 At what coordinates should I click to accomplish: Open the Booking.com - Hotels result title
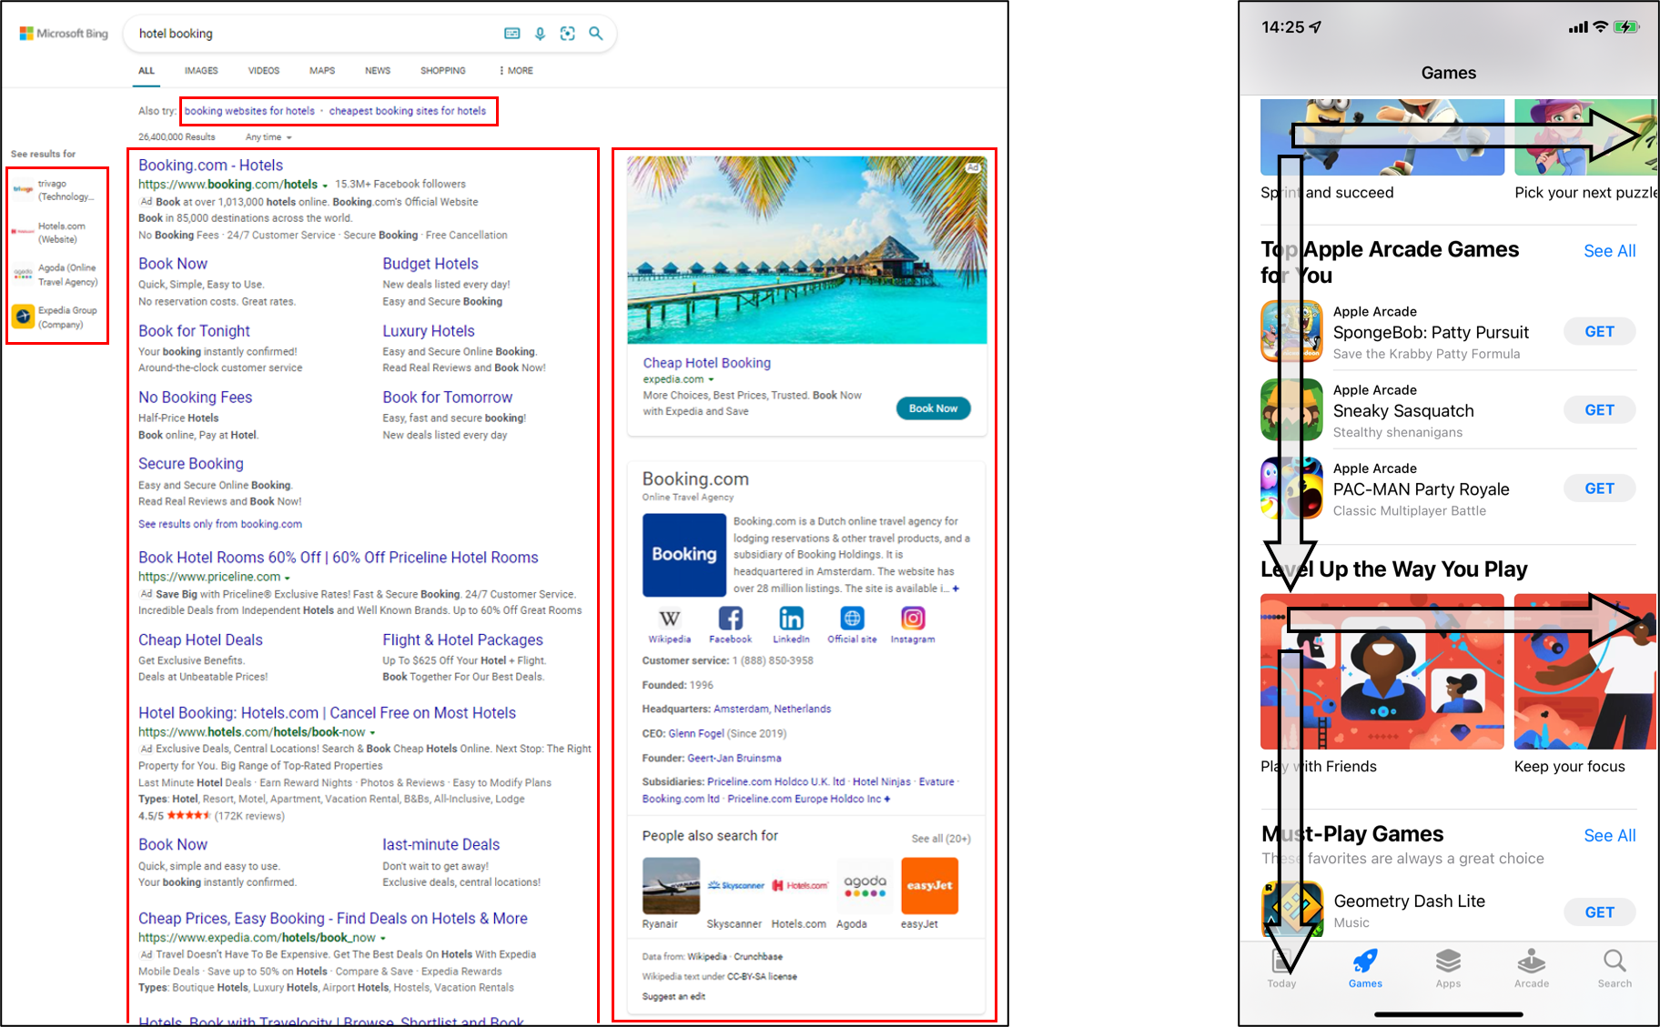210,166
